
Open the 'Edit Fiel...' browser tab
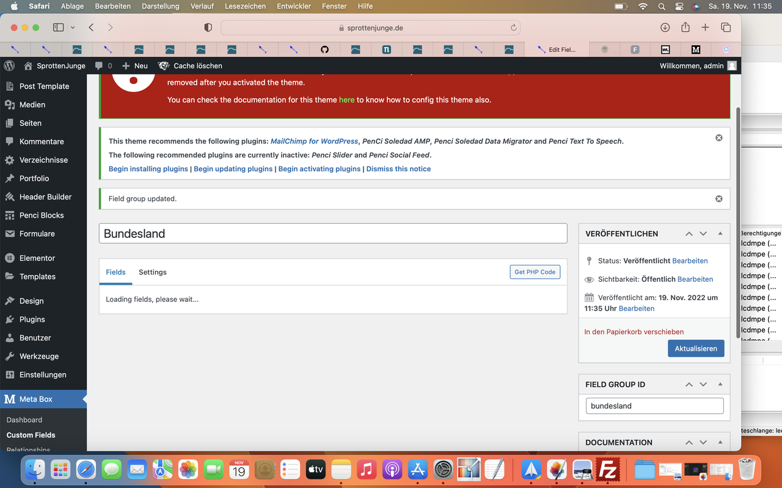[x=557, y=49]
